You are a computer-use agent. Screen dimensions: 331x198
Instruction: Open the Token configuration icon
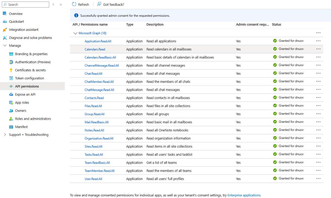(x=11, y=78)
